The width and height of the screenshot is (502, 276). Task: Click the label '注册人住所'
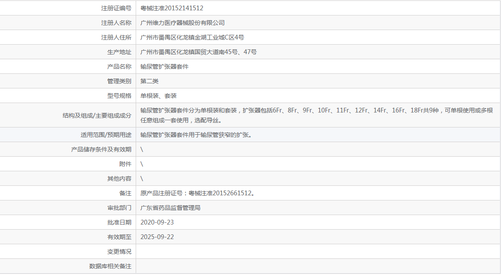click(116, 37)
